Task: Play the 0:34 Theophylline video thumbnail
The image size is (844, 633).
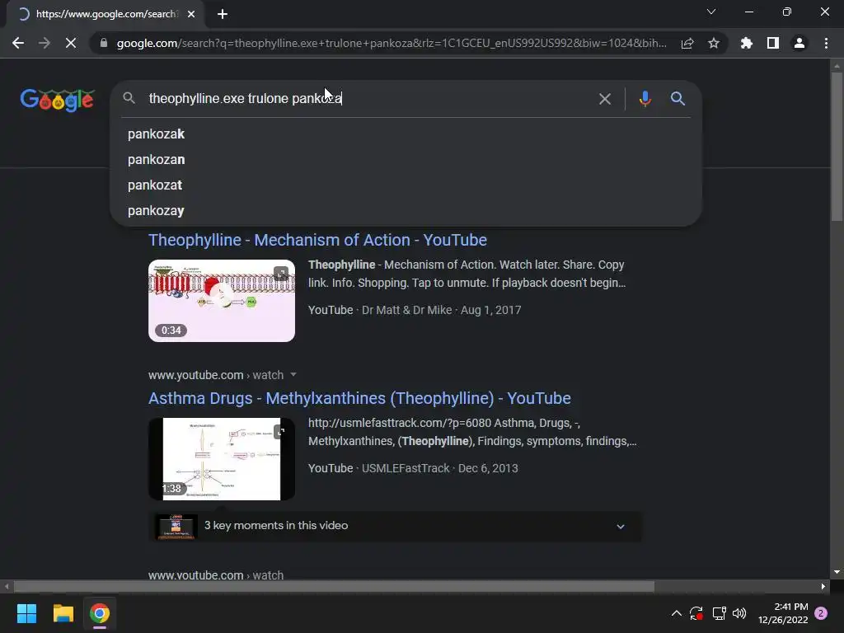Action: (222, 301)
